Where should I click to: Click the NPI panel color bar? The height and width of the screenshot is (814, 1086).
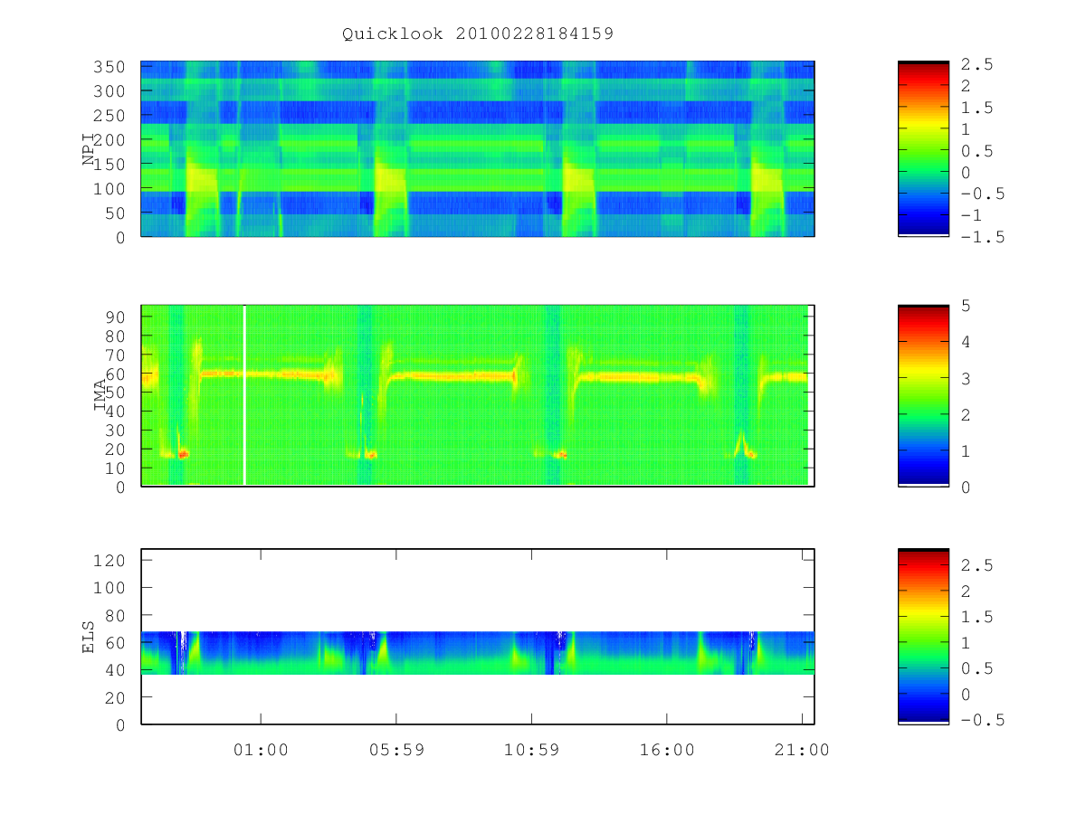pos(923,149)
